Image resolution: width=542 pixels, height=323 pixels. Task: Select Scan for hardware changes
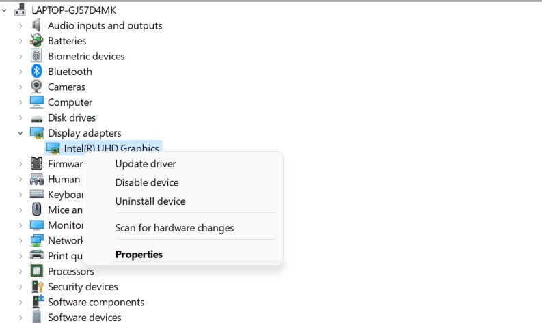pyautogui.click(x=174, y=228)
